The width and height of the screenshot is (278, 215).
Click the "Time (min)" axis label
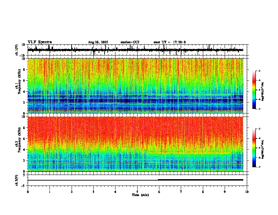[140, 195]
